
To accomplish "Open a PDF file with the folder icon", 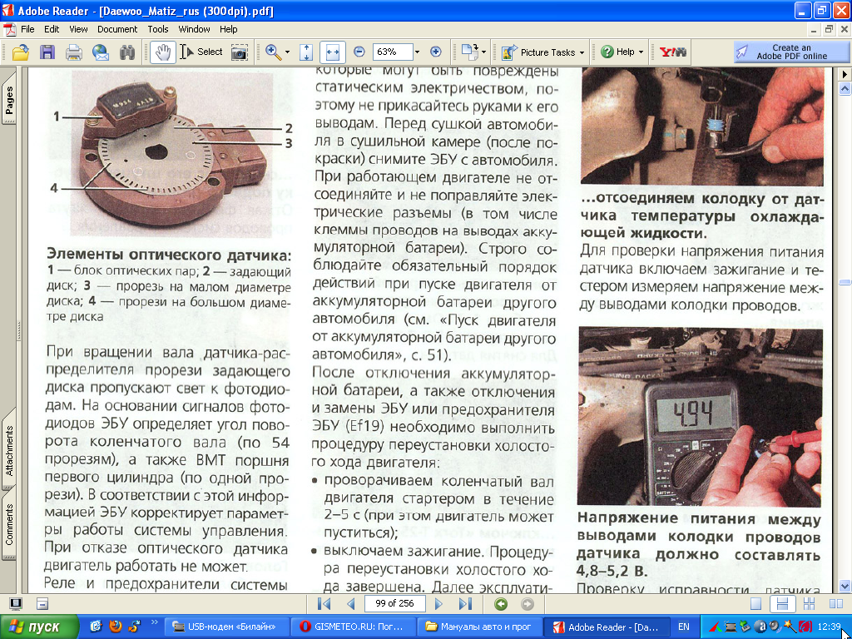I will 20,52.
